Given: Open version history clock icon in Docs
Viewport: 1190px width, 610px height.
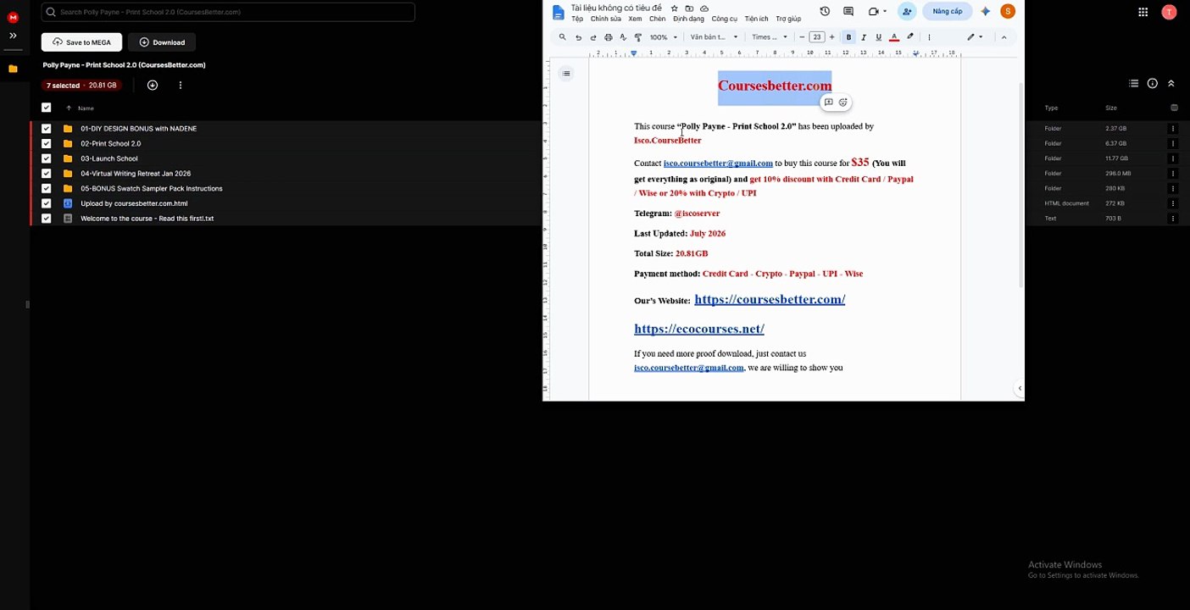Looking at the screenshot, I should point(825,11).
